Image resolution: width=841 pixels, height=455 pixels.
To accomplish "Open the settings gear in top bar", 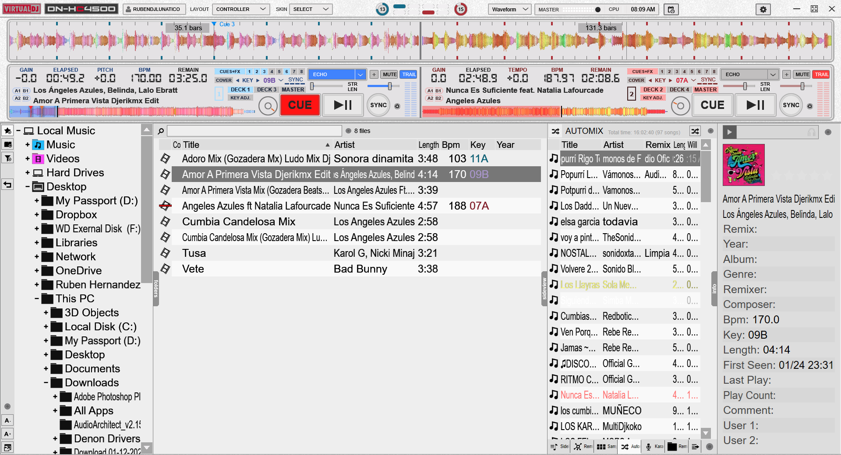I will pyautogui.click(x=763, y=9).
